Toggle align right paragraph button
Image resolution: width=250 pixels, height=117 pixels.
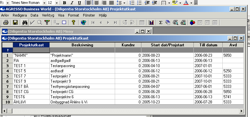[x=104, y=3]
